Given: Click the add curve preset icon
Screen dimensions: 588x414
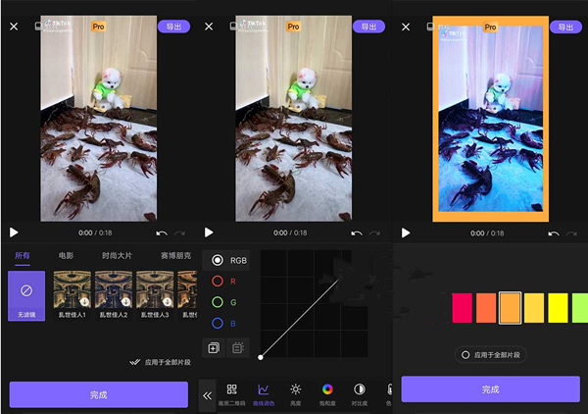Looking at the screenshot, I should pyautogui.click(x=213, y=347).
